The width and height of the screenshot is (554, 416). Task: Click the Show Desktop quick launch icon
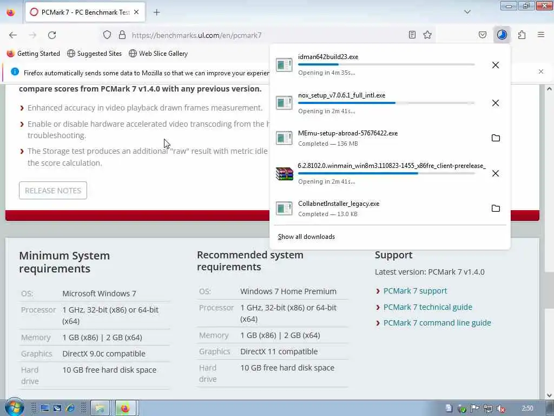tap(44, 408)
